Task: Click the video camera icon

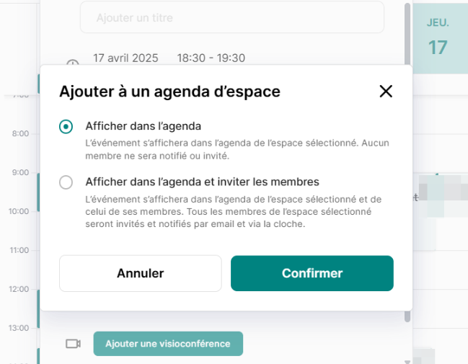Action: (73, 344)
